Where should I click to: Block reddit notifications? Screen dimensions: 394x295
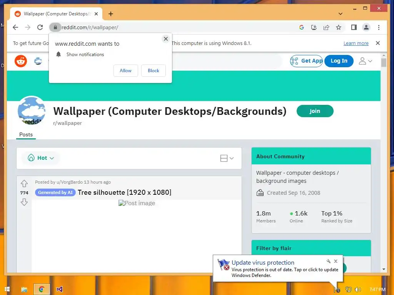click(153, 71)
